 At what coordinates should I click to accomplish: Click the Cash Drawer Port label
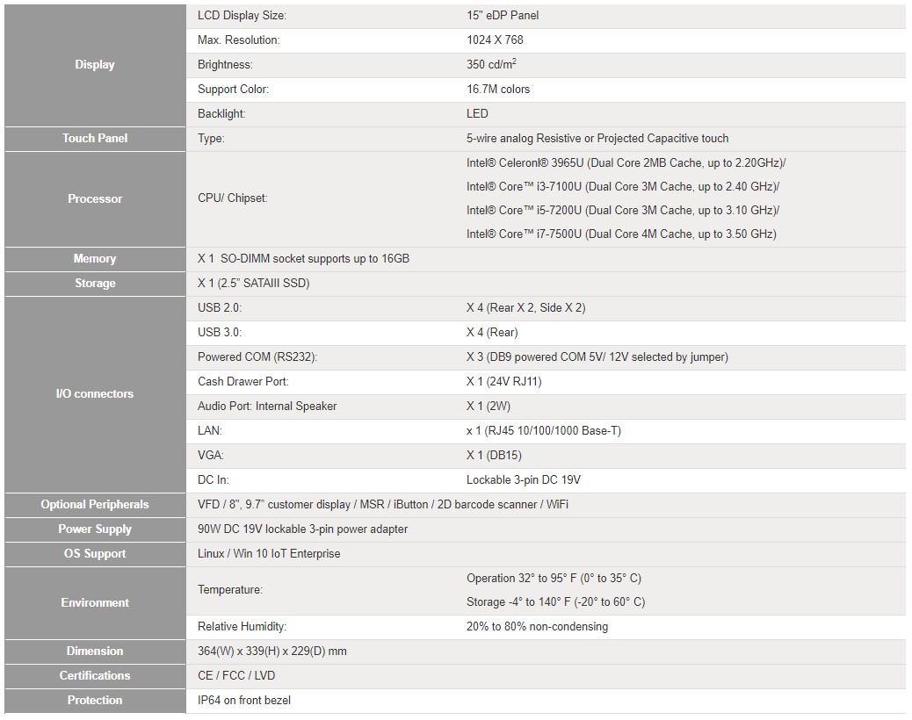tap(242, 382)
